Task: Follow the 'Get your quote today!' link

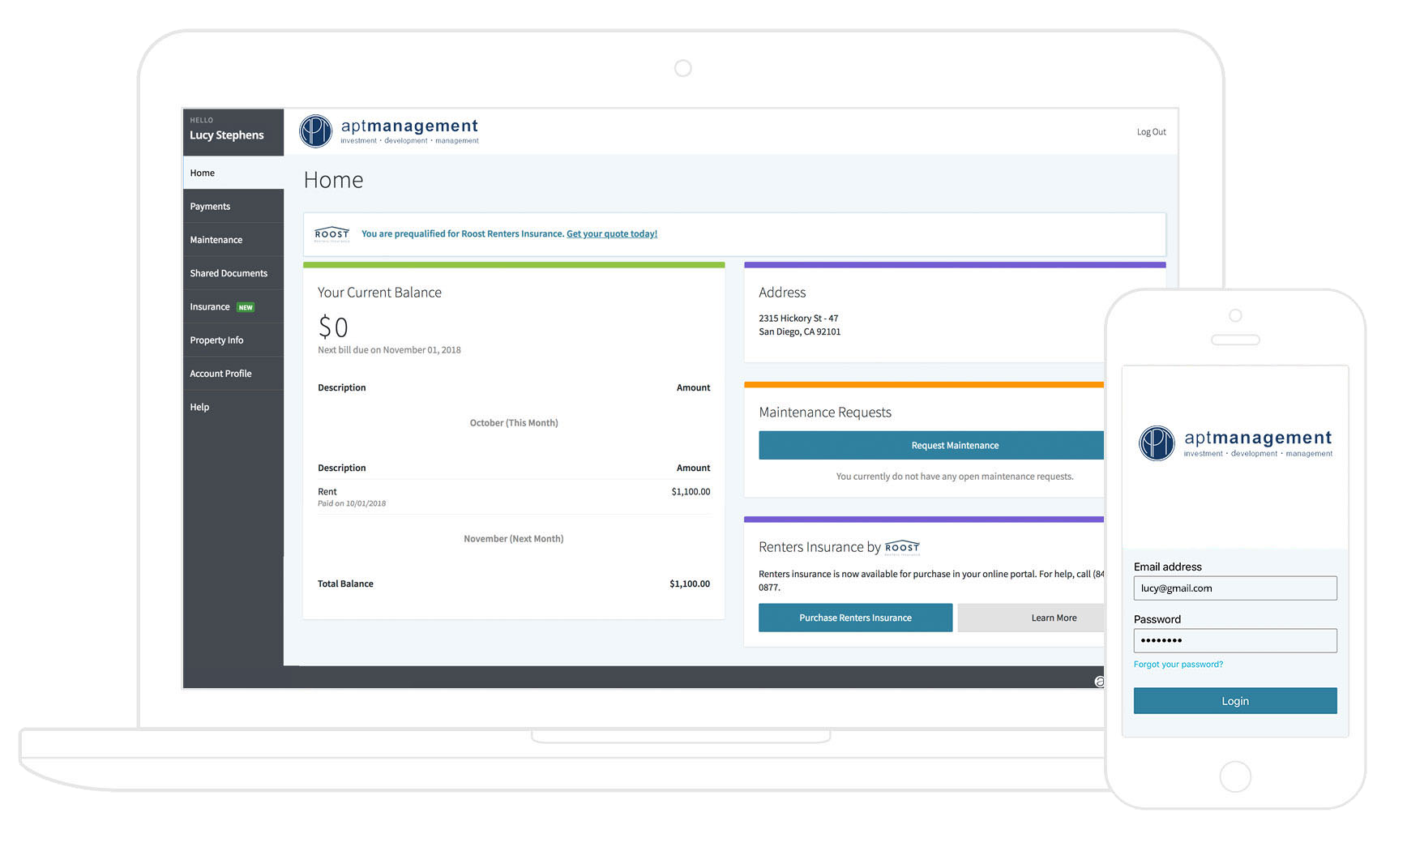Action: tap(611, 234)
